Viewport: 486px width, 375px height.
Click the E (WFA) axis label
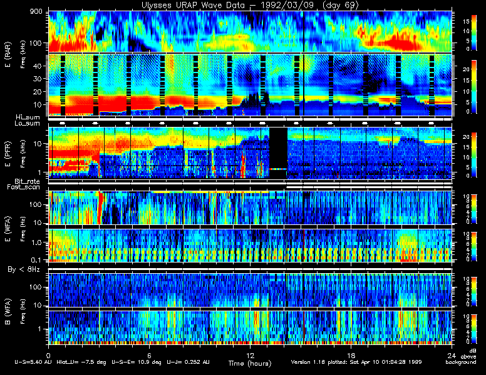coord(8,229)
